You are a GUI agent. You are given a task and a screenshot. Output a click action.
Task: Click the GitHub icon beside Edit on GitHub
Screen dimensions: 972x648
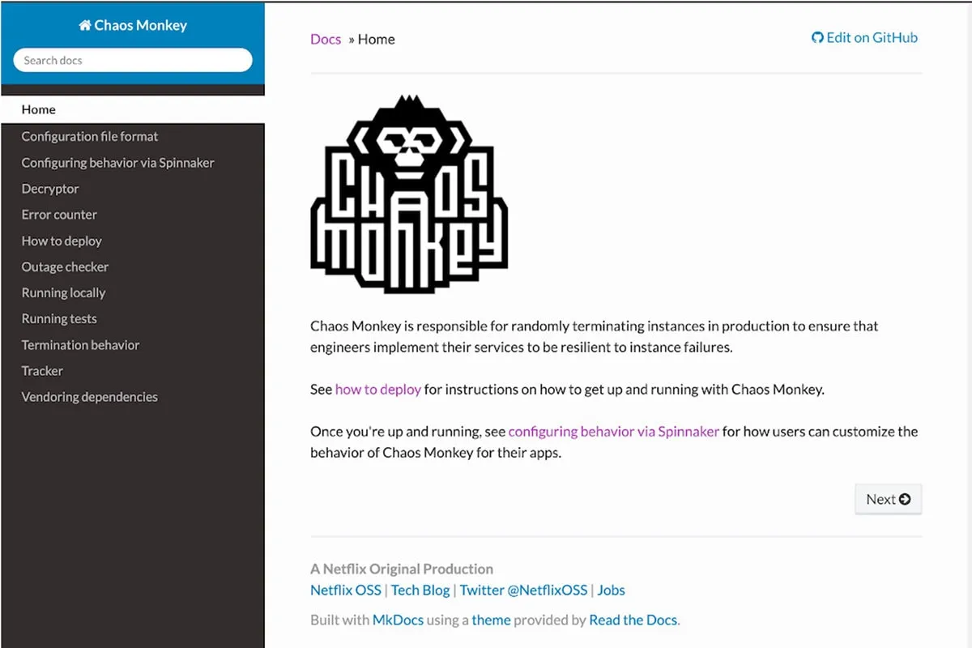(x=817, y=37)
